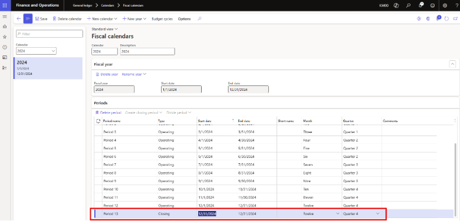Open Recent clock icon in sidebar
The width and height of the screenshot is (460, 221).
4,47
